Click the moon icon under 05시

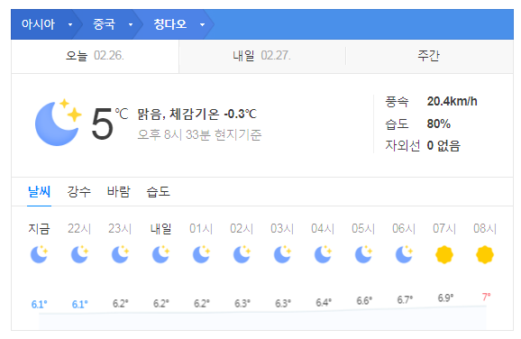coord(363,254)
